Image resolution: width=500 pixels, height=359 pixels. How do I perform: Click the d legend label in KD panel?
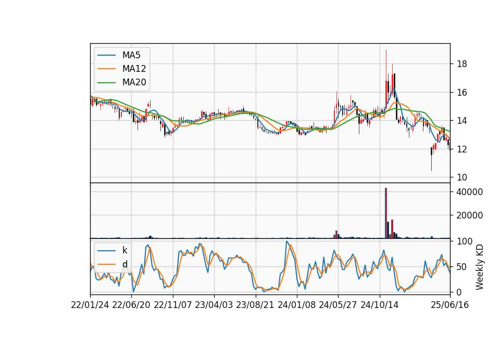pyautogui.click(x=125, y=264)
